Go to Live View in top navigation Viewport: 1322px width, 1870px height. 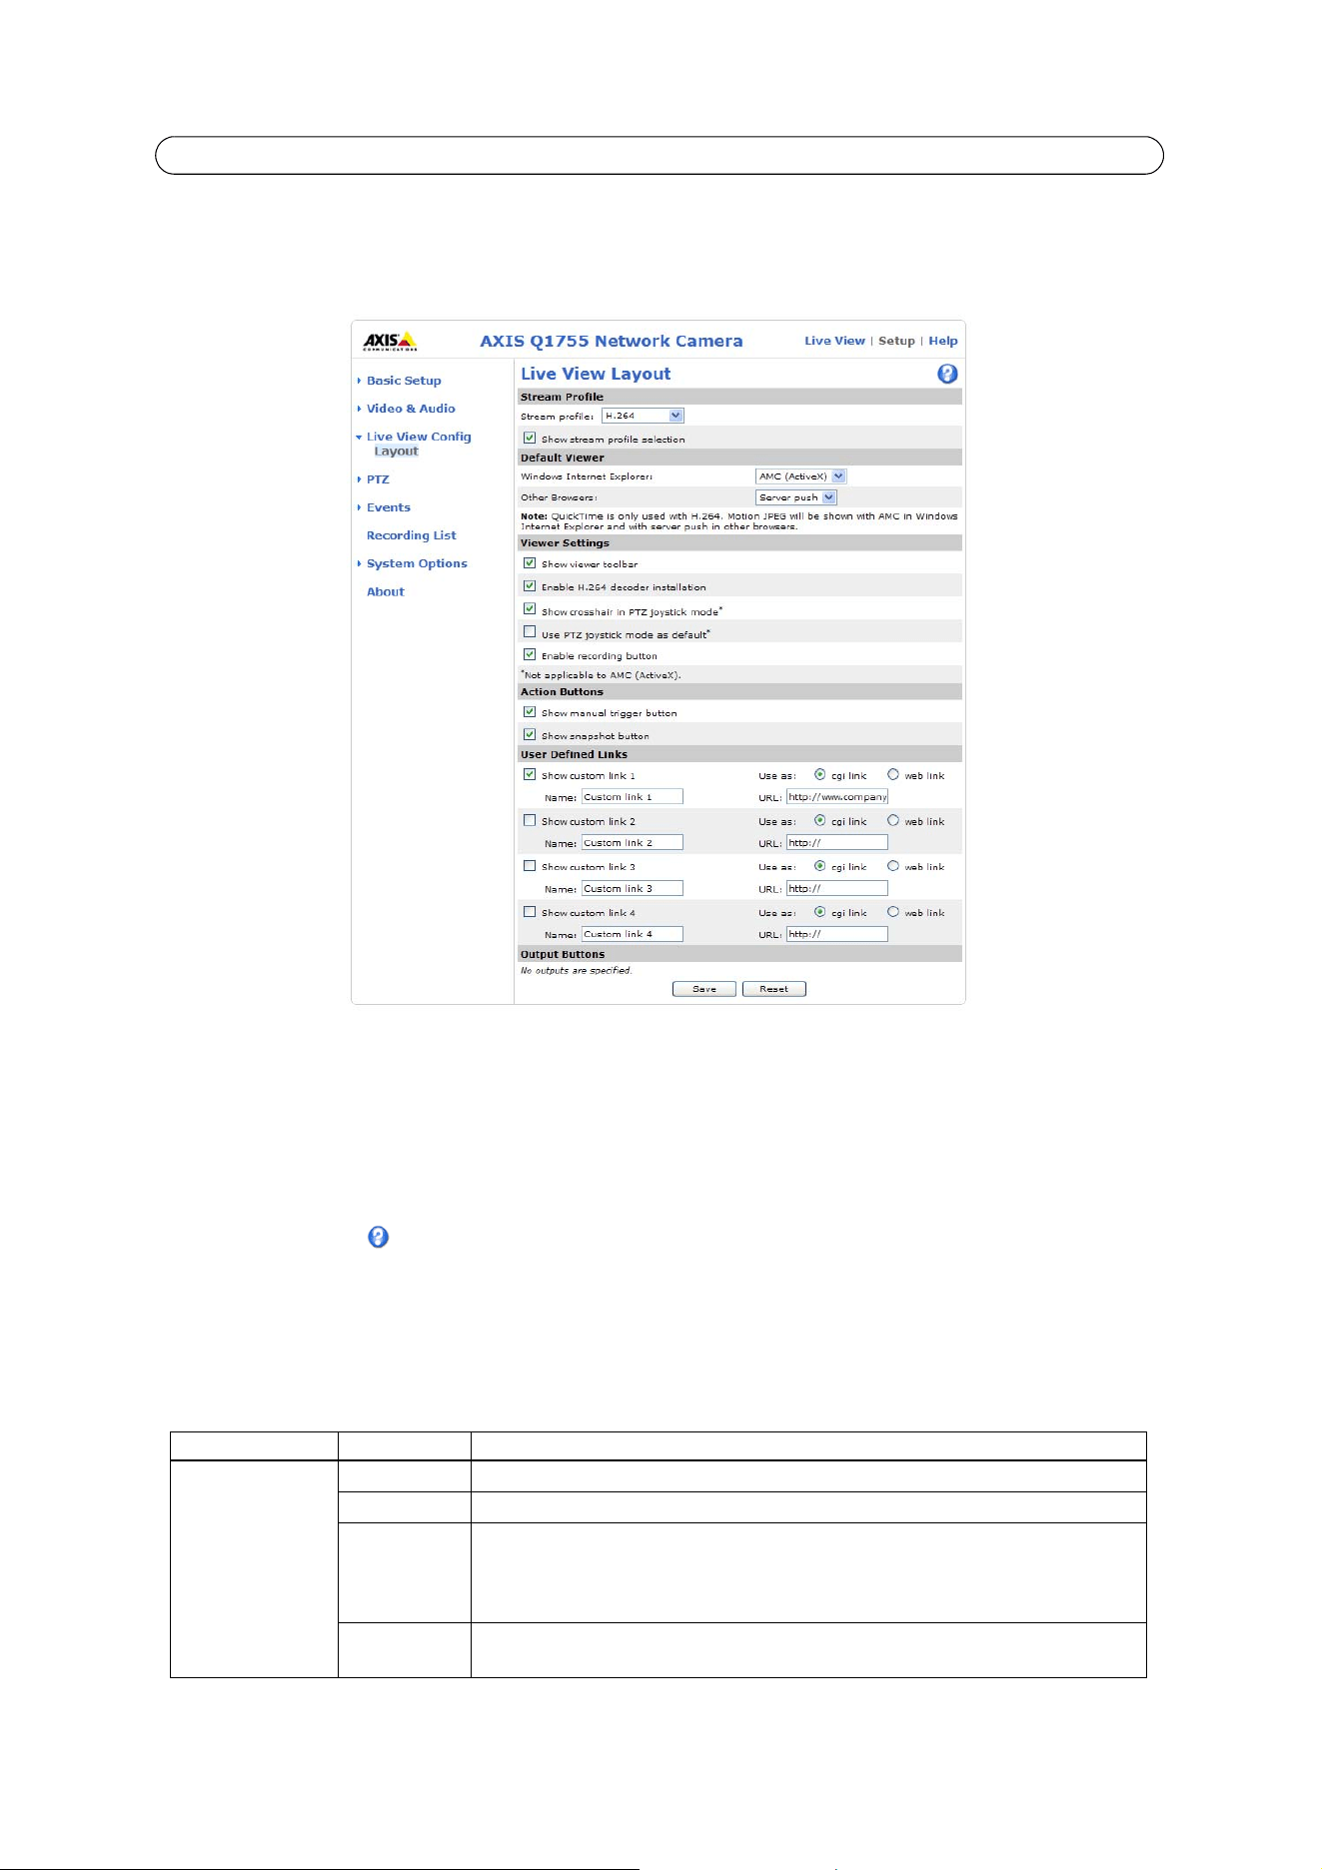pos(835,341)
